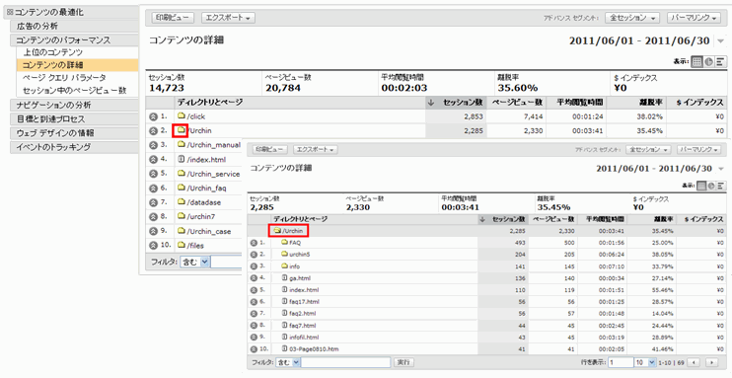Open ナビゲーションの分析 menu
The height and width of the screenshot is (378, 732).
75,105
